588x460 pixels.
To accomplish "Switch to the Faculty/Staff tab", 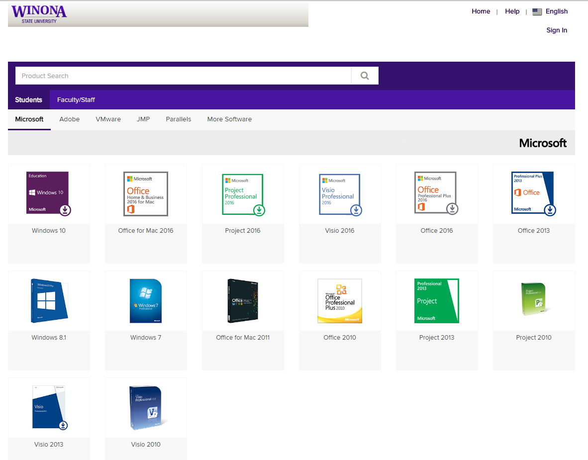I will click(76, 100).
